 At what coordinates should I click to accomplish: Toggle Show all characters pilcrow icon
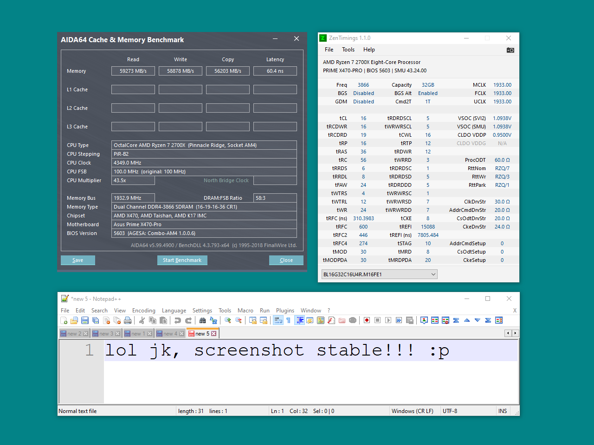click(x=288, y=320)
